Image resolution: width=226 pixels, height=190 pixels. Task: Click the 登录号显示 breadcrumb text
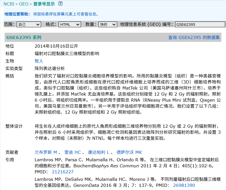click(x=44, y=4)
